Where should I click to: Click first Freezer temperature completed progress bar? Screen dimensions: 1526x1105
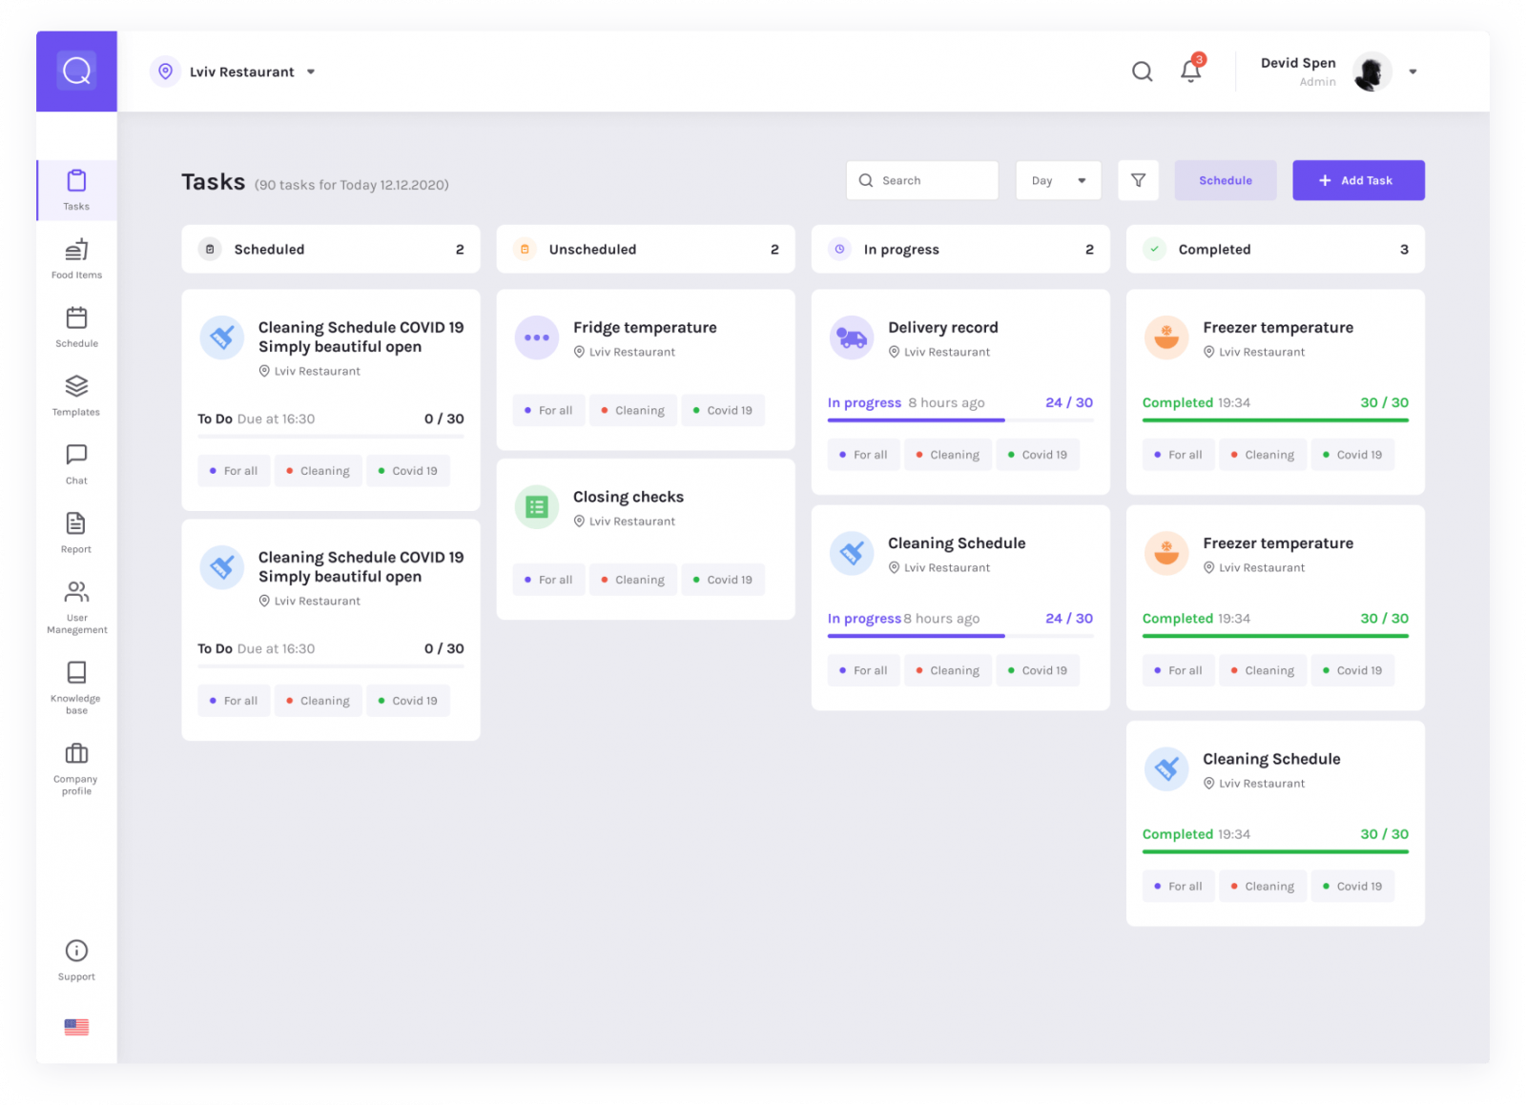pos(1275,419)
